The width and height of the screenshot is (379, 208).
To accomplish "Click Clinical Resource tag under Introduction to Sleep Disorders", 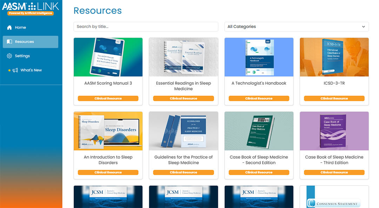I will pyautogui.click(x=108, y=172).
